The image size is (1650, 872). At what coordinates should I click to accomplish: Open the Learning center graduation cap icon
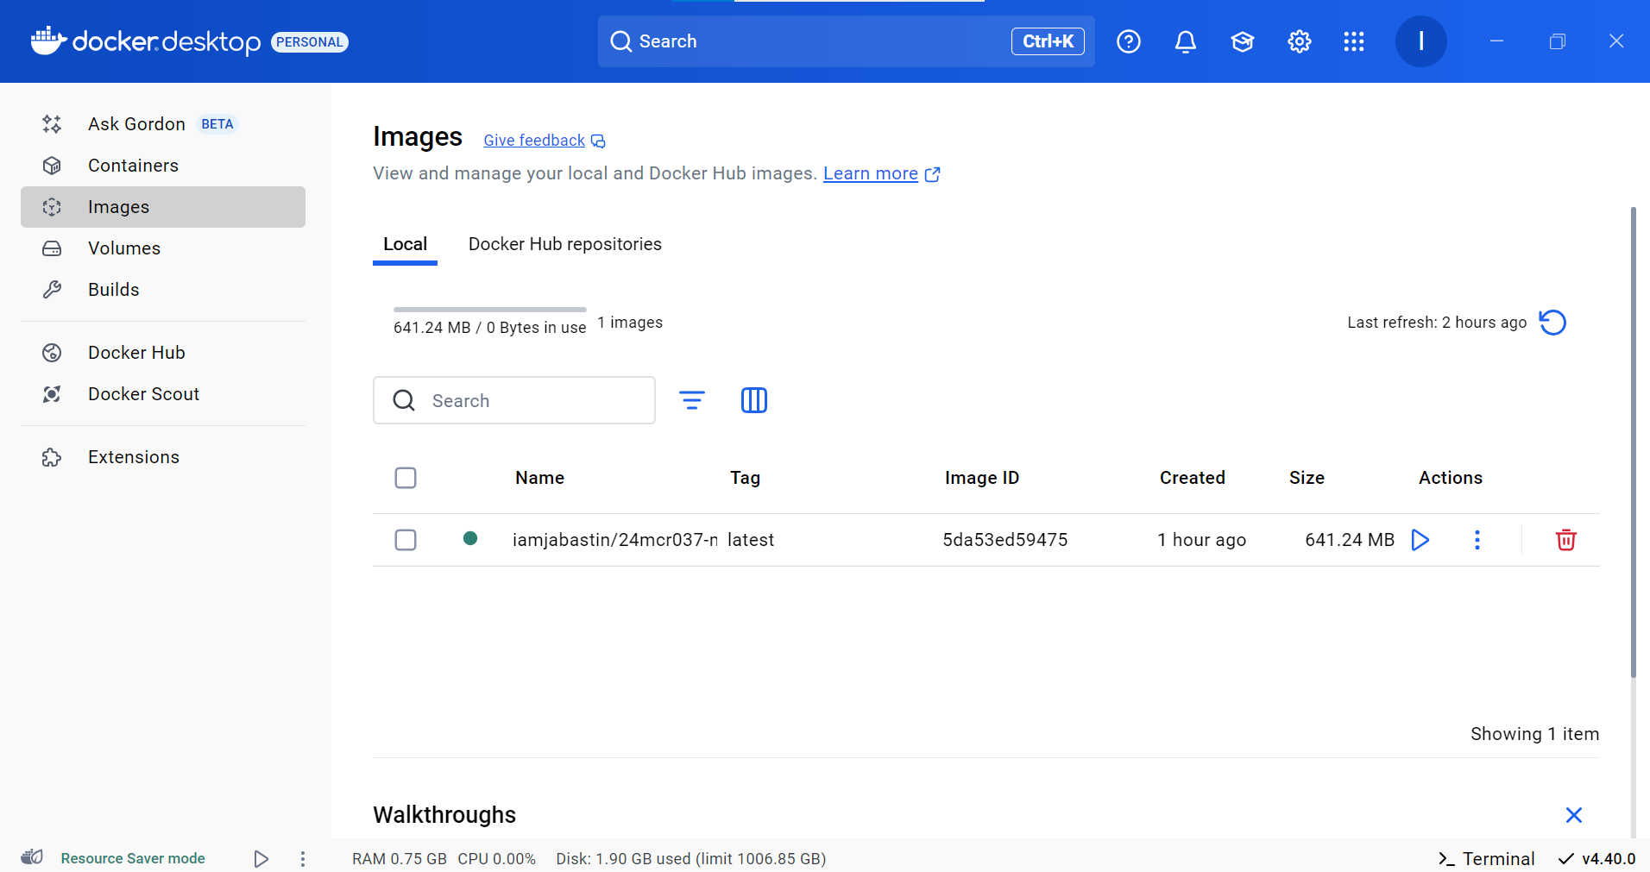click(x=1243, y=41)
